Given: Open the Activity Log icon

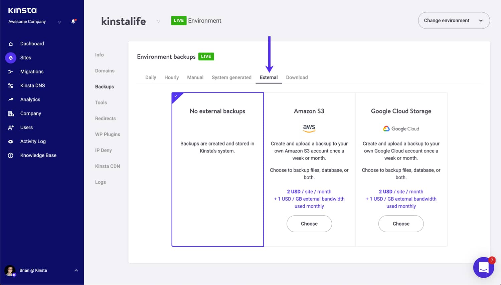Looking at the screenshot, I should (10, 141).
